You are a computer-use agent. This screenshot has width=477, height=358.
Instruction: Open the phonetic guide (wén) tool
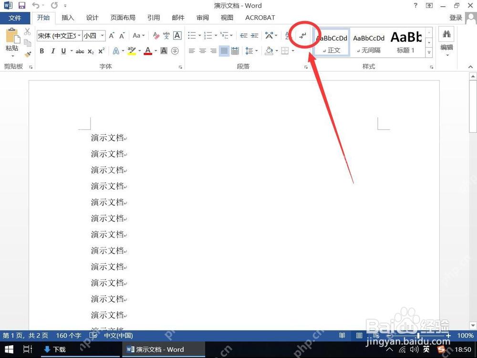coord(166,36)
